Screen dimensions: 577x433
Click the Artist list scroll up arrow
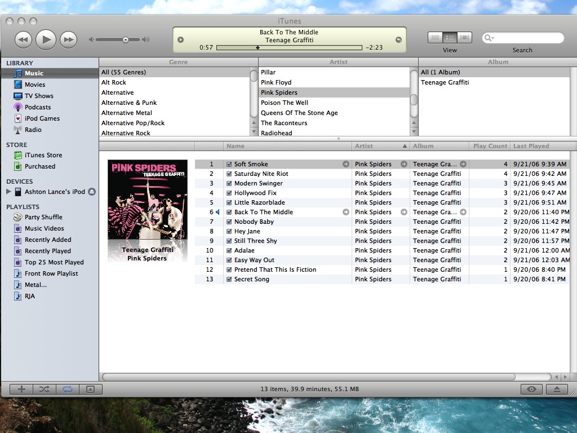pos(414,123)
